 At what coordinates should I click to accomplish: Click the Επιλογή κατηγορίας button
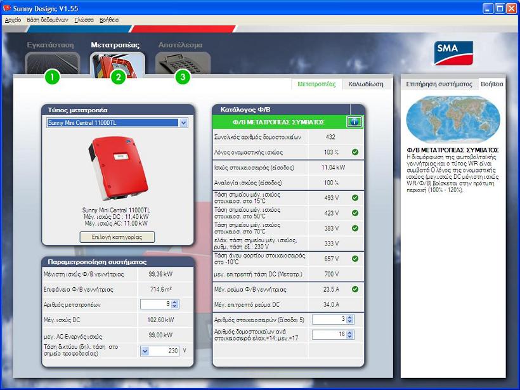tap(117, 237)
